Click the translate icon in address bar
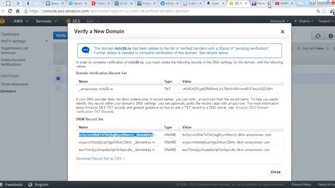Image resolution: width=335 pixels, height=188 pixels. click(318, 11)
